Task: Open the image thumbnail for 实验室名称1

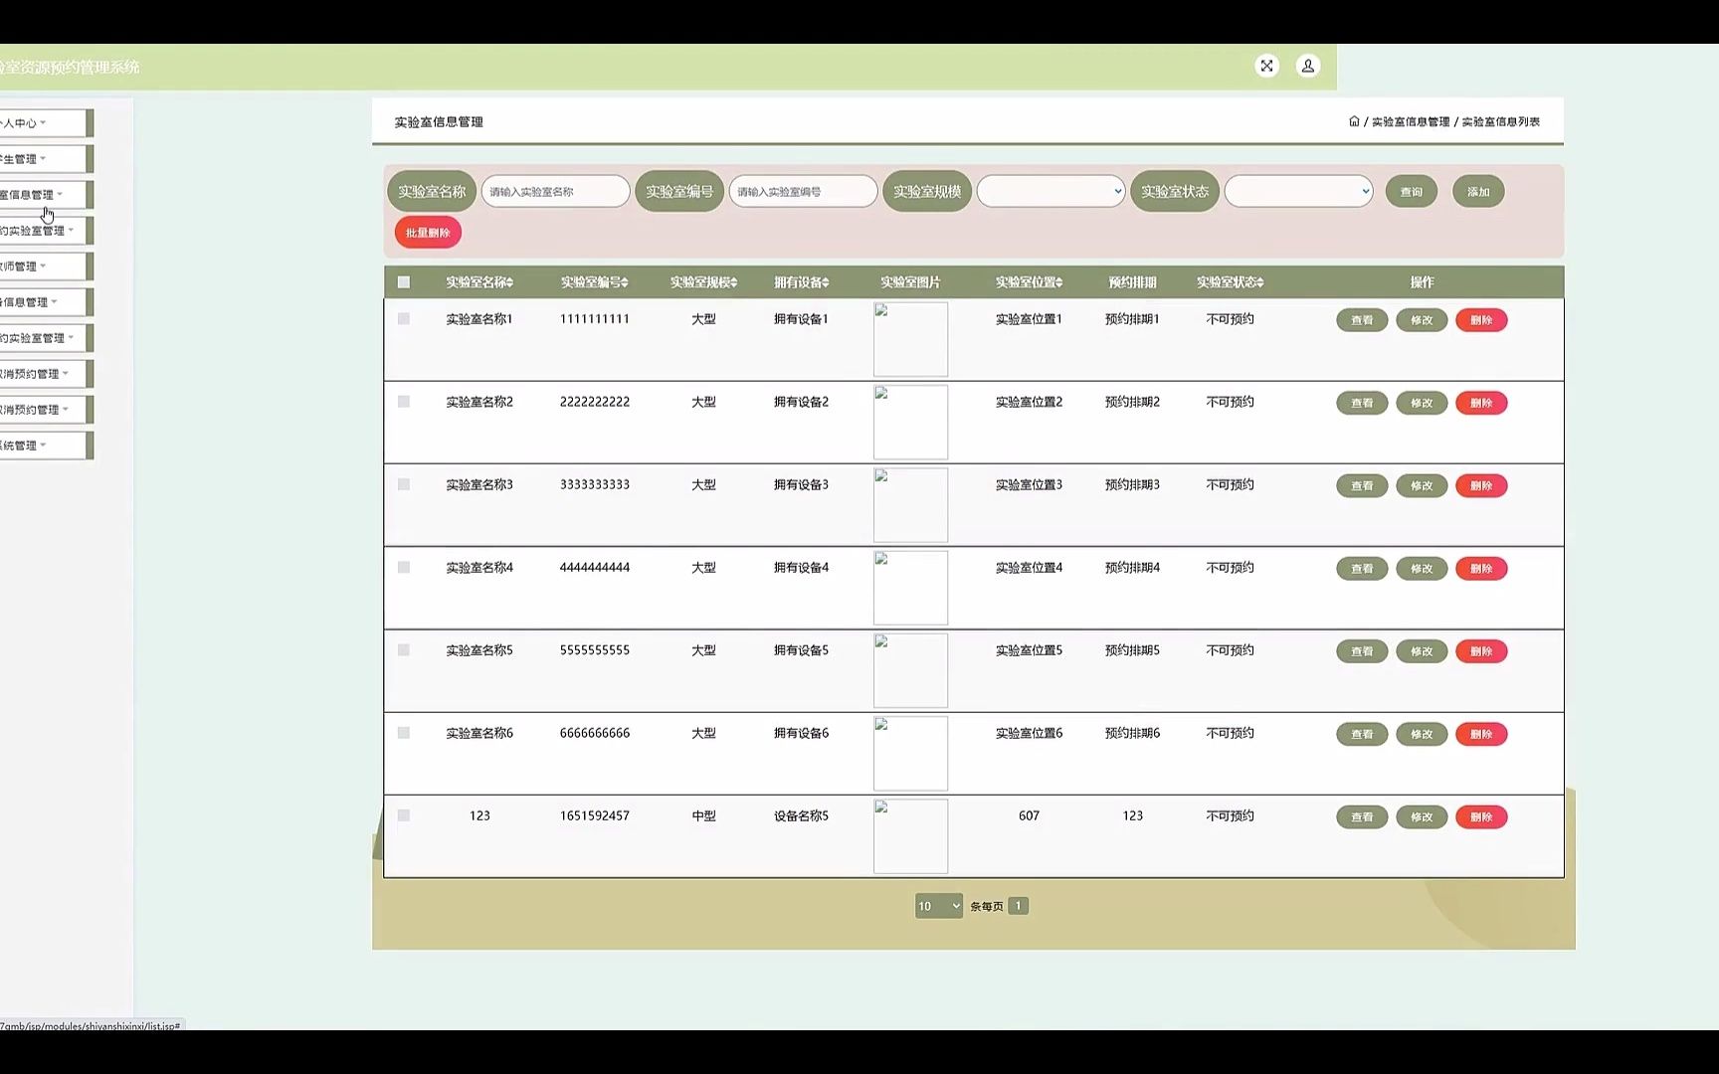Action: click(x=910, y=339)
